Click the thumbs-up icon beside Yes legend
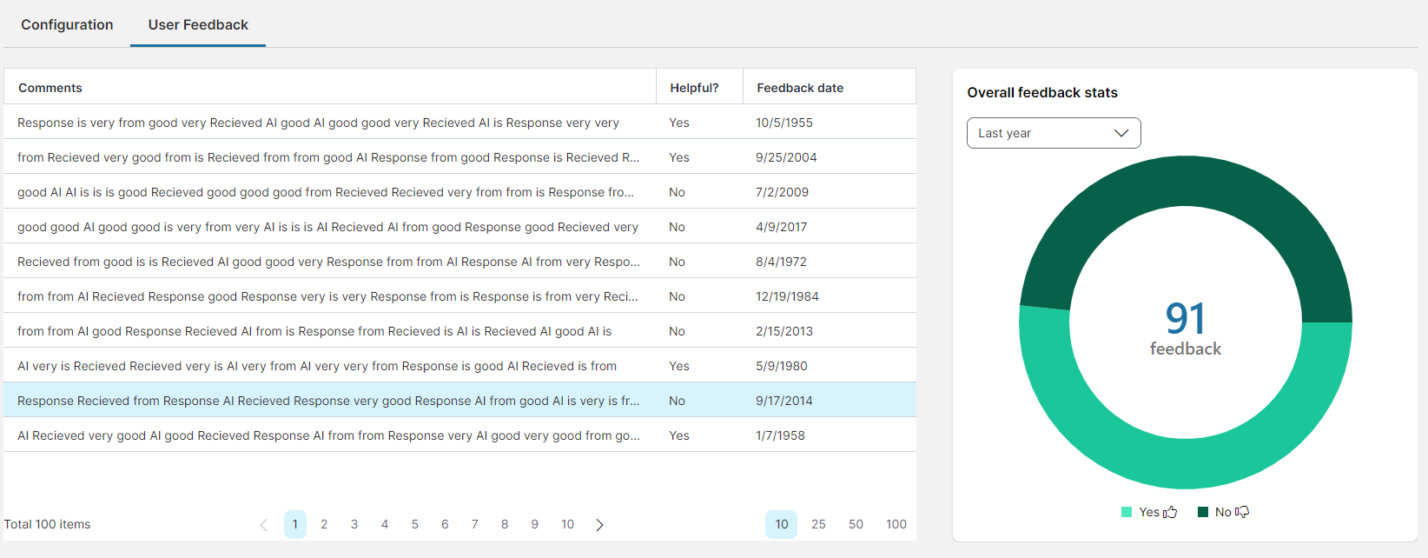The width and height of the screenshot is (1428, 558). [x=1170, y=512]
